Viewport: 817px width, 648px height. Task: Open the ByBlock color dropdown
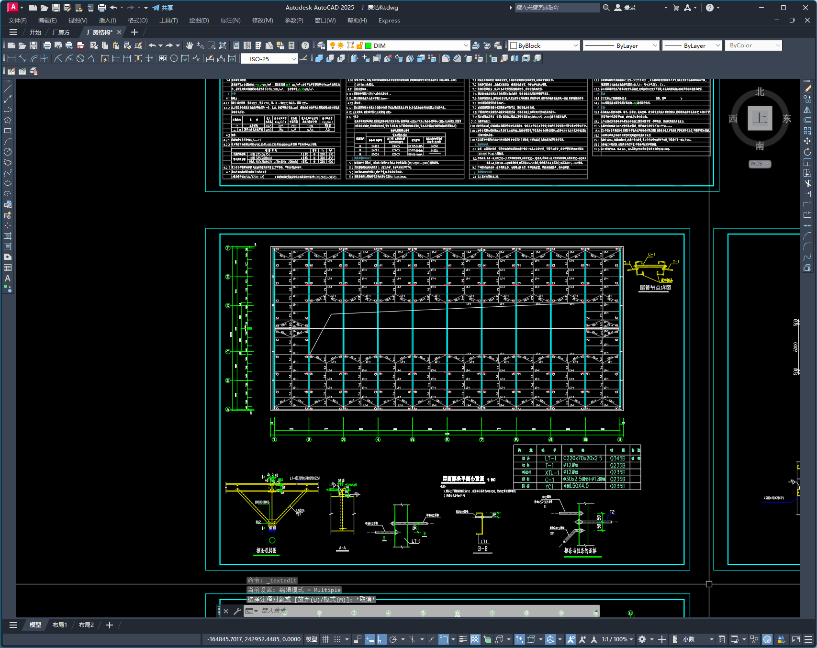(x=575, y=45)
